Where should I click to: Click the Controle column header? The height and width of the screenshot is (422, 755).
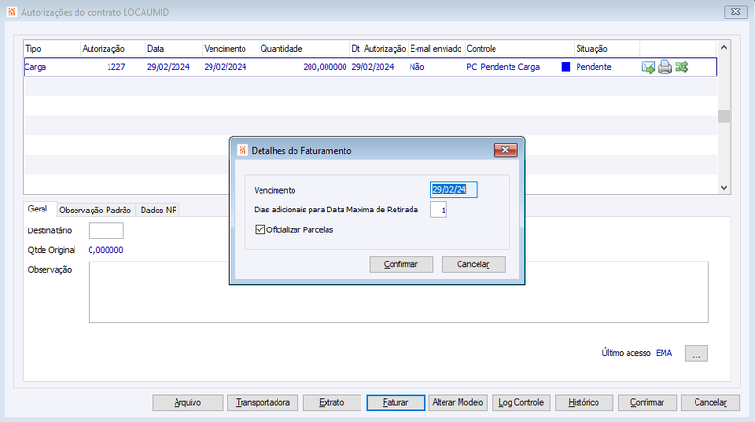click(x=520, y=49)
